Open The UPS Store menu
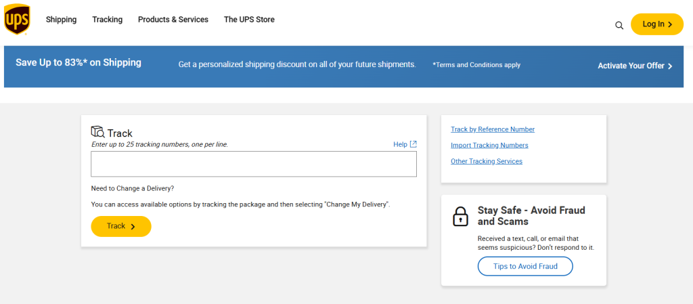The image size is (693, 304). [x=249, y=20]
